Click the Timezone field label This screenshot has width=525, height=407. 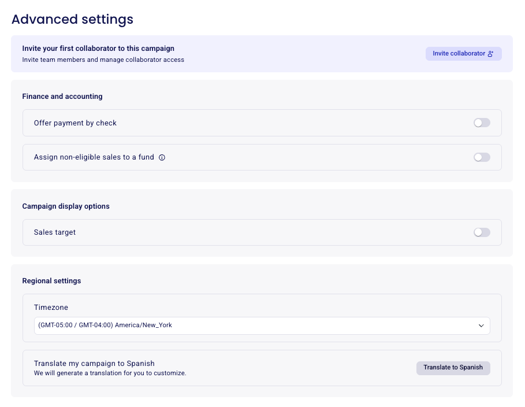tap(51, 308)
